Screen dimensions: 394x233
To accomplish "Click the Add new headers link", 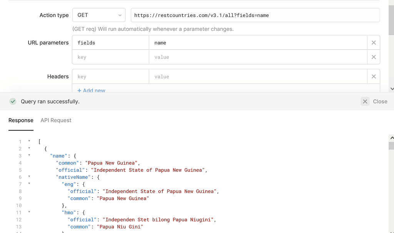I will click(x=91, y=90).
